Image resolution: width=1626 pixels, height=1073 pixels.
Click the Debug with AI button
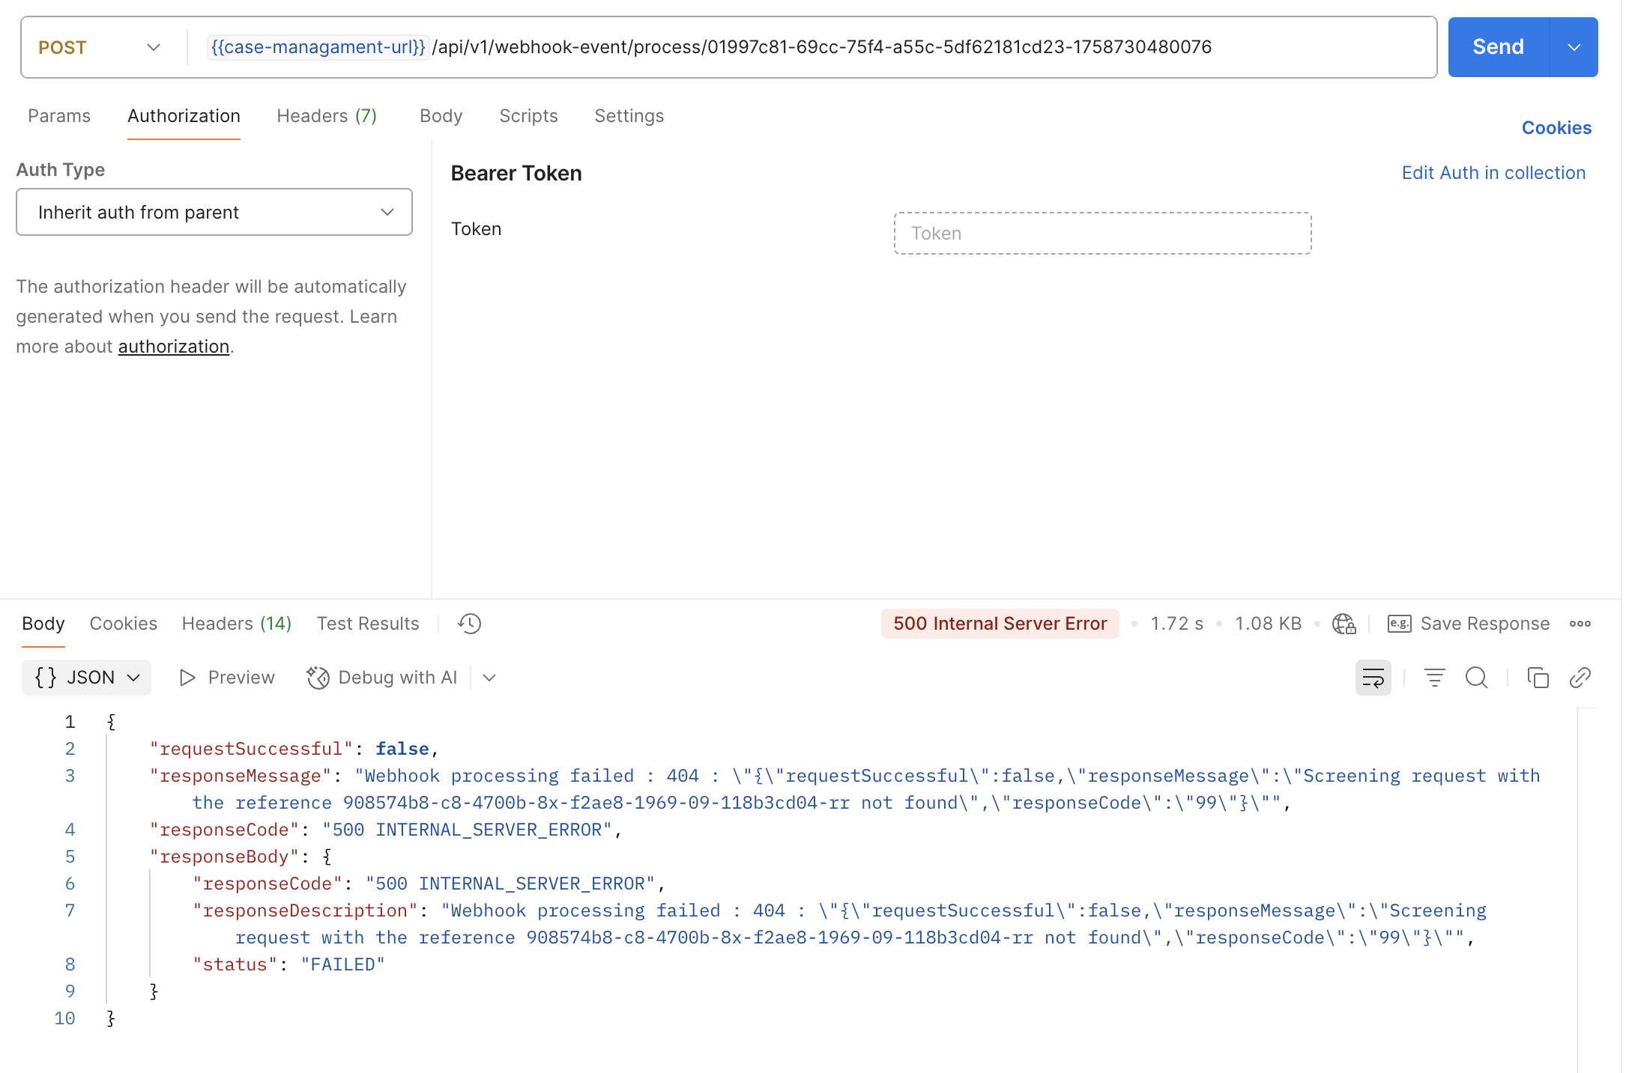pos(382,678)
